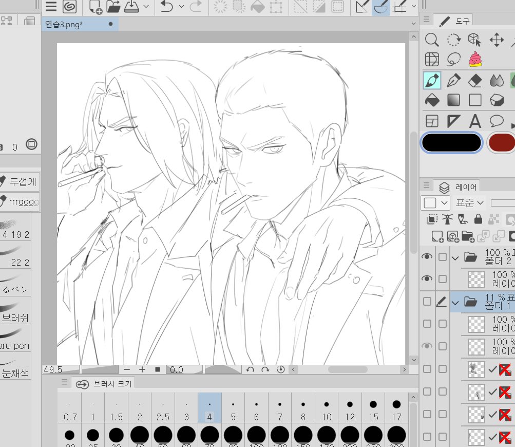Image resolution: width=515 pixels, height=447 pixels.
Task: Toggle the dimmed eye on 폴더 1's second layer
Action: coord(427,346)
